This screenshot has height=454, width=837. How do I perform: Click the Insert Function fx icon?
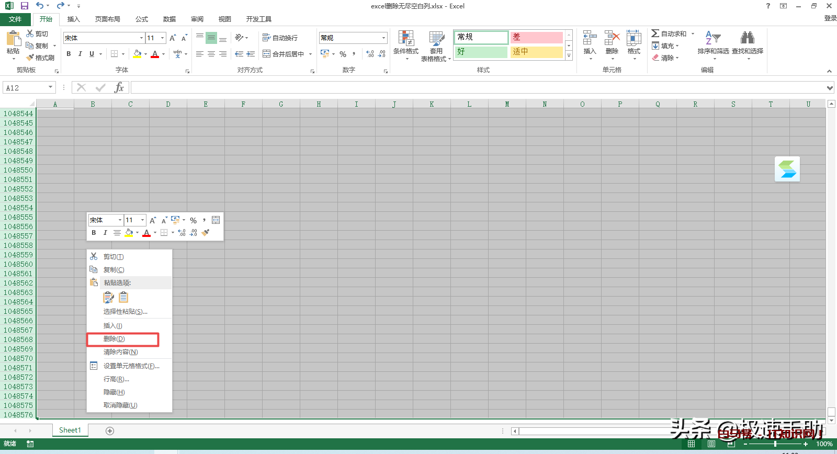119,87
